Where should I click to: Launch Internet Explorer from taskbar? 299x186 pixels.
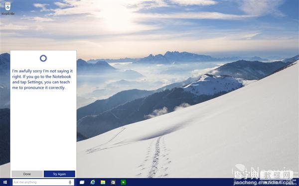[x=93, y=182]
